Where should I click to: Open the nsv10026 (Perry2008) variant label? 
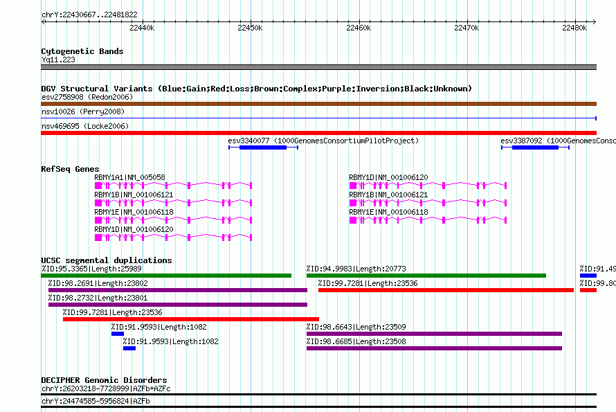(x=83, y=111)
